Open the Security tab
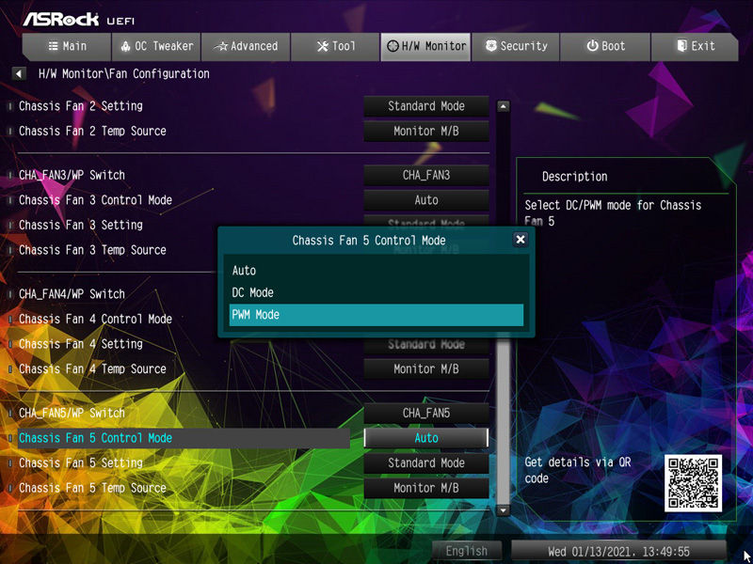This screenshot has width=753, height=564. tap(516, 46)
